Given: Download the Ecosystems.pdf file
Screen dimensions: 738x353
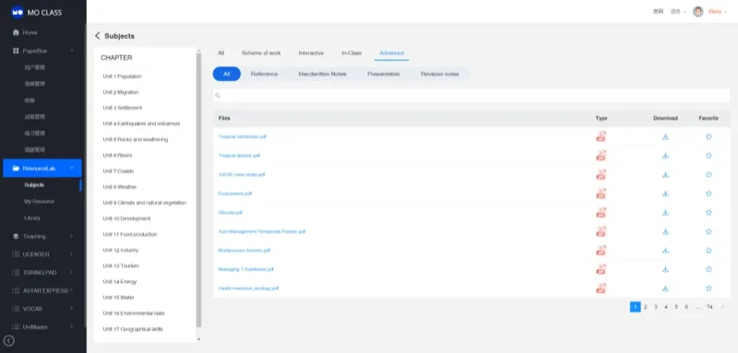Looking at the screenshot, I should (x=665, y=194).
